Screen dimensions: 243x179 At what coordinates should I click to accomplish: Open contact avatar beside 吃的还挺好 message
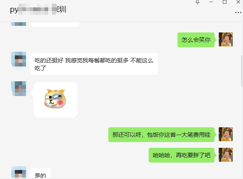[x=19, y=59]
